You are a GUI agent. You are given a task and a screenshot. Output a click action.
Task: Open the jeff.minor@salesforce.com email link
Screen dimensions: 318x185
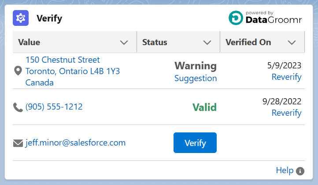[75, 142]
